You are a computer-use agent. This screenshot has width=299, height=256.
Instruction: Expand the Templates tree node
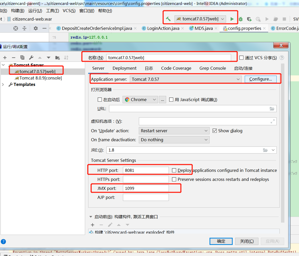tap(3, 84)
